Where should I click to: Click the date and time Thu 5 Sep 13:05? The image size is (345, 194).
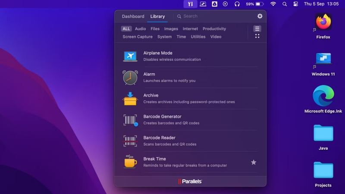pos(321,4)
